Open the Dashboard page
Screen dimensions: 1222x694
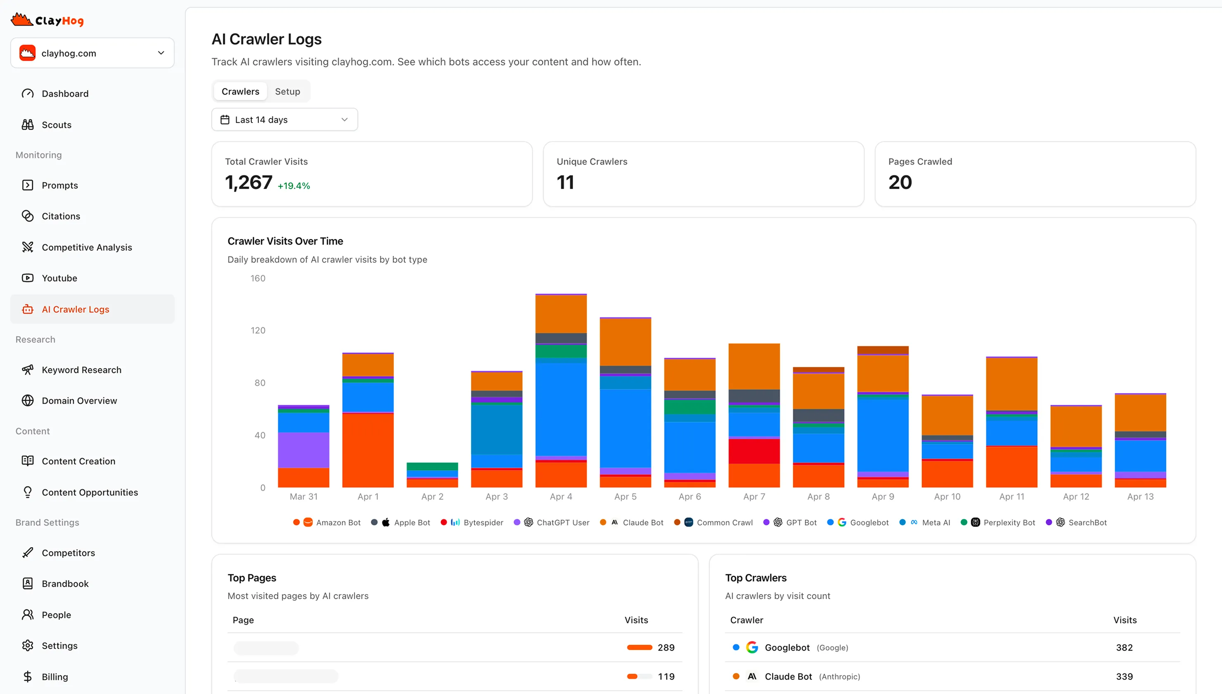(x=65, y=93)
